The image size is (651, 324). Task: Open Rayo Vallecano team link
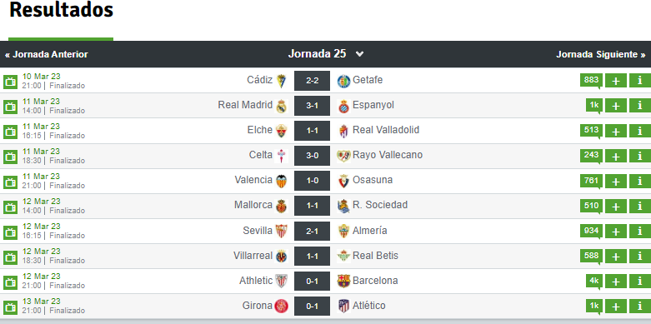point(388,155)
